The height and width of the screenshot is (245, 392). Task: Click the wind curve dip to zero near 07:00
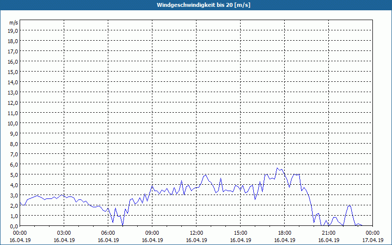pyautogui.click(x=122, y=225)
